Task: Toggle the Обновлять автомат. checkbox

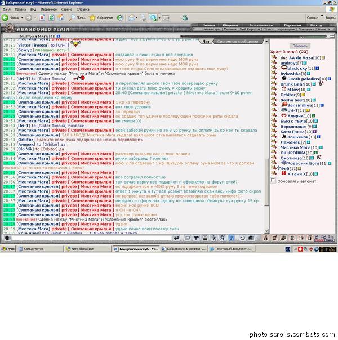Action: (x=273, y=181)
